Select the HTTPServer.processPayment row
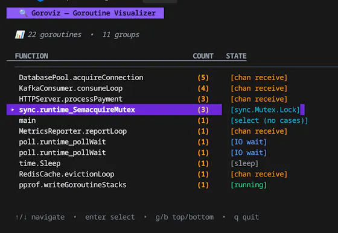The width and height of the screenshot is (338, 233). (153, 99)
